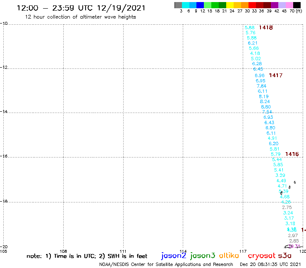Click the wave height value 7.84
The image size is (306, 268).
click(x=261, y=86)
